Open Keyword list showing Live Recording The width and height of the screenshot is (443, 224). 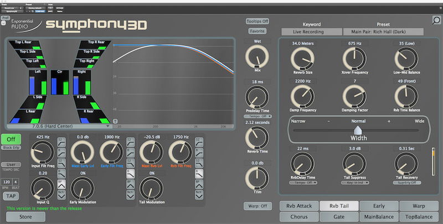point(312,32)
